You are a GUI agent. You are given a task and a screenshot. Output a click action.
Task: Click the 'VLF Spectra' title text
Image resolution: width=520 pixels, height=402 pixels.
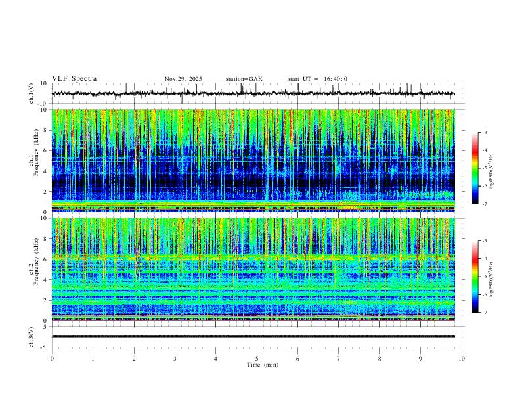(x=74, y=79)
